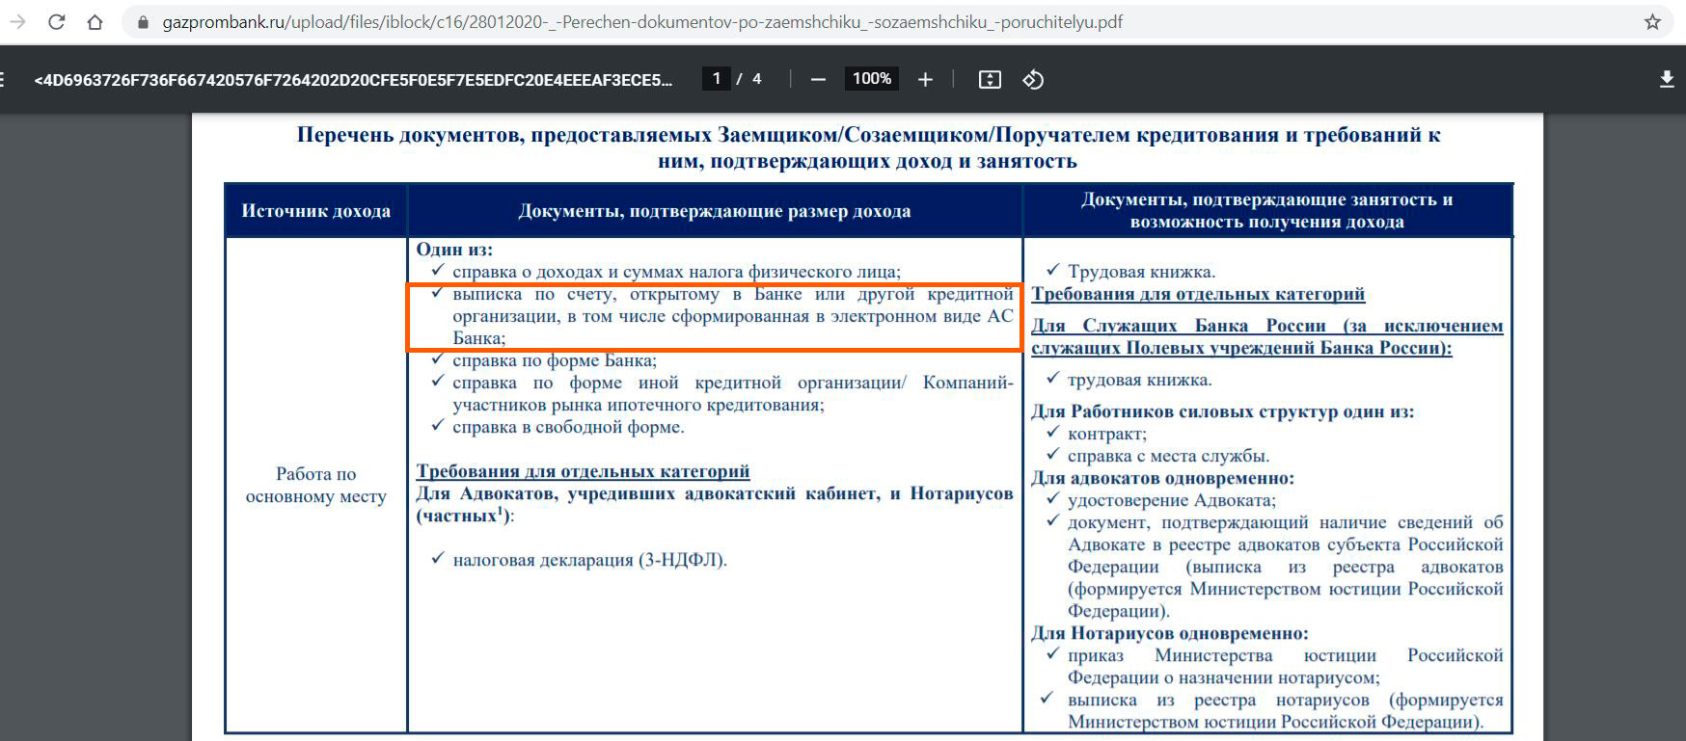The image size is (1686, 741).
Task: Click left column 'Требования для отдельных категорий'
Action: (583, 471)
